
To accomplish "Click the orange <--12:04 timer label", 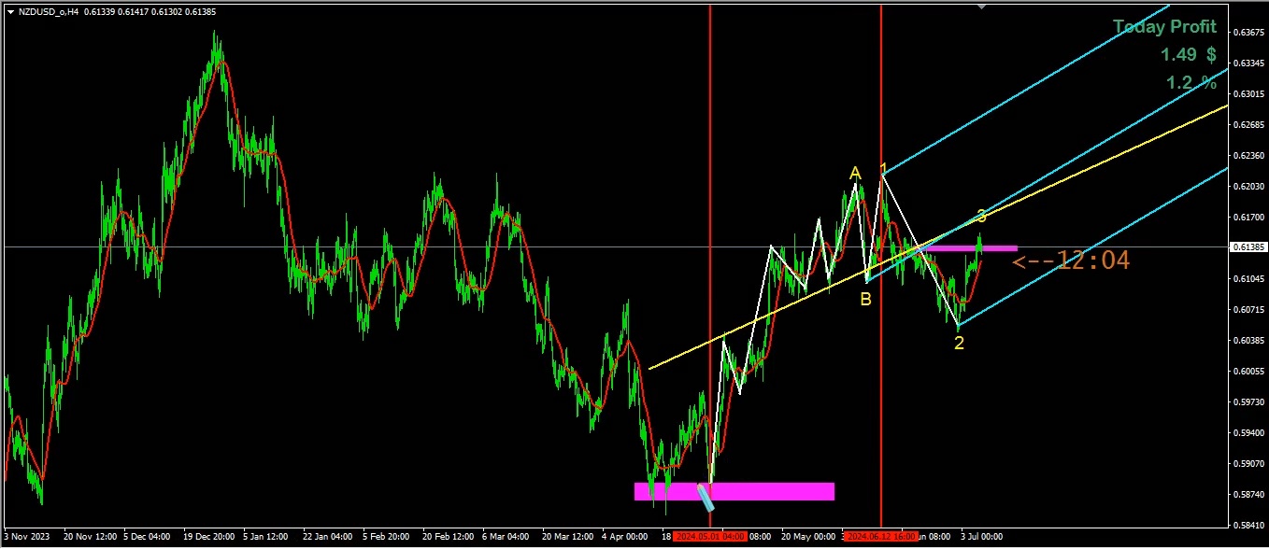I will [1071, 260].
